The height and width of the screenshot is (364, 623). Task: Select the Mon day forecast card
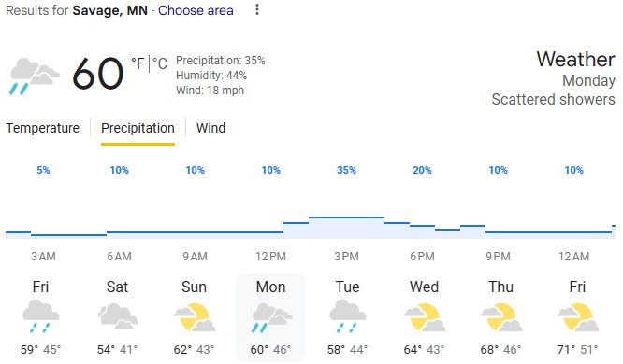click(x=270, y=317)
